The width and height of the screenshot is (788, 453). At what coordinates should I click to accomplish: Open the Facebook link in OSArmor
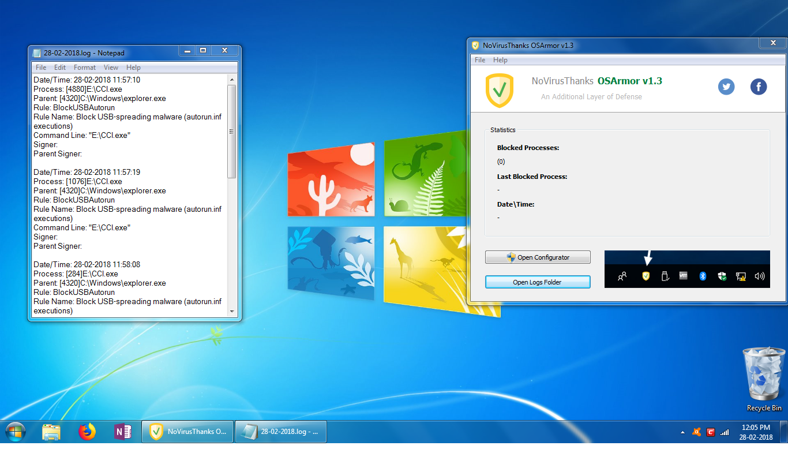[758, 87]
